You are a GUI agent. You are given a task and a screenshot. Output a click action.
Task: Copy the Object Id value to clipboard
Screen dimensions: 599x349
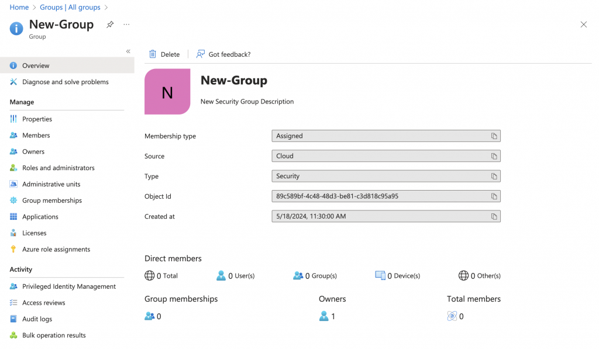[494, 196]
